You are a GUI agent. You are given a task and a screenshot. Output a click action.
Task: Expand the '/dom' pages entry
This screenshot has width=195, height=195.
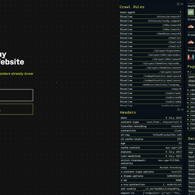[x=188, y=94]
